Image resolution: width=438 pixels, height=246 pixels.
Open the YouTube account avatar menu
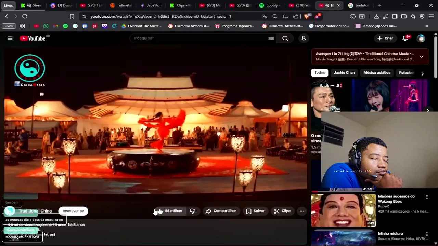pyautogui.click(x=421, y=38)
